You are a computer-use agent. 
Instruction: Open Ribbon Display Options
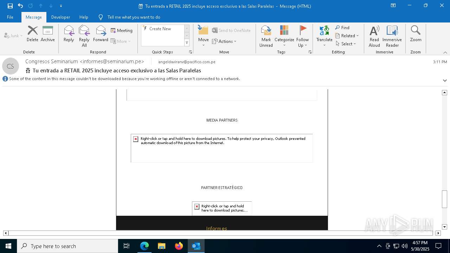click(x=393, y=6)
